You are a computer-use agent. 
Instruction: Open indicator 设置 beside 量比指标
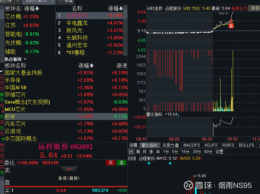(133, 145)
